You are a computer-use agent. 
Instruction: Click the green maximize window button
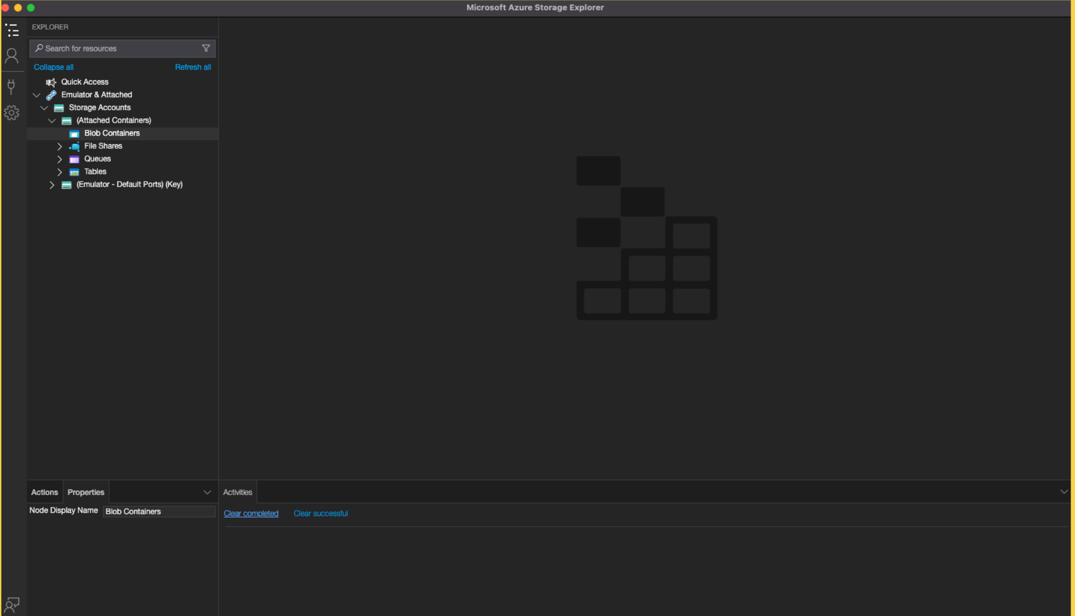(31, 7)
